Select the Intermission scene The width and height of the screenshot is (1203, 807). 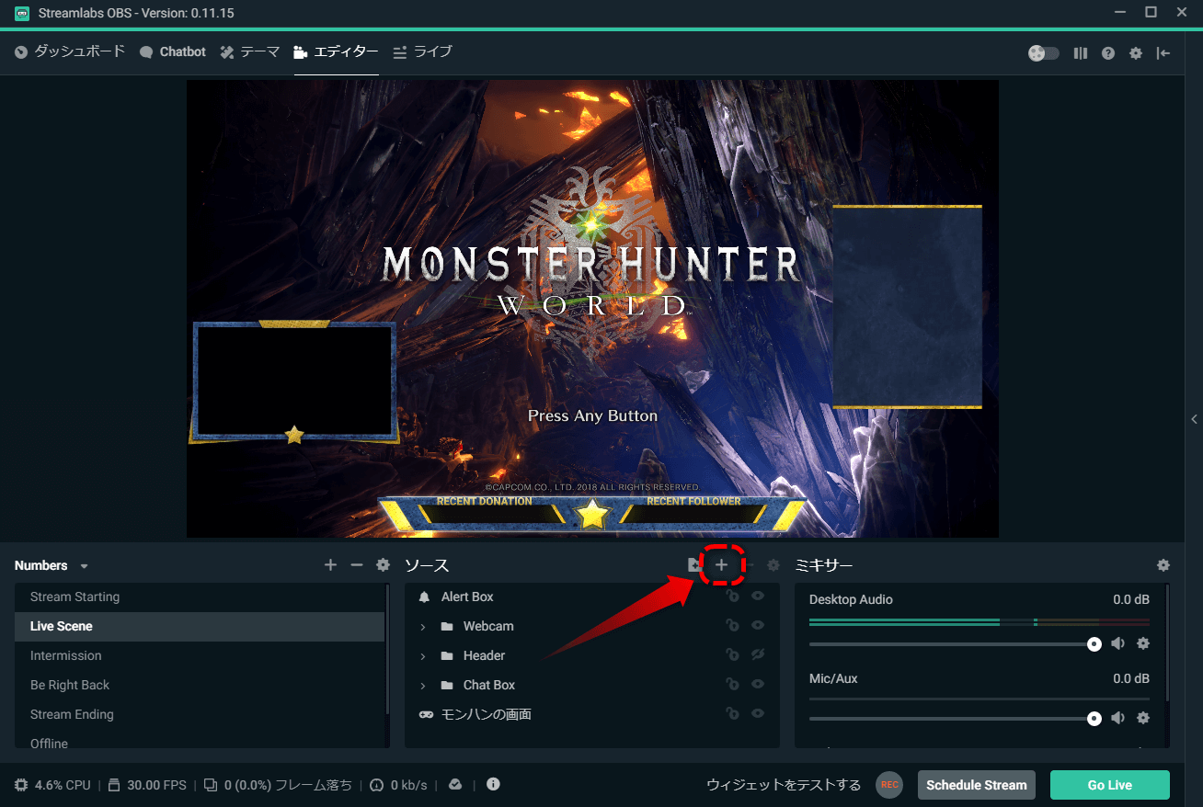click(200, 655)
